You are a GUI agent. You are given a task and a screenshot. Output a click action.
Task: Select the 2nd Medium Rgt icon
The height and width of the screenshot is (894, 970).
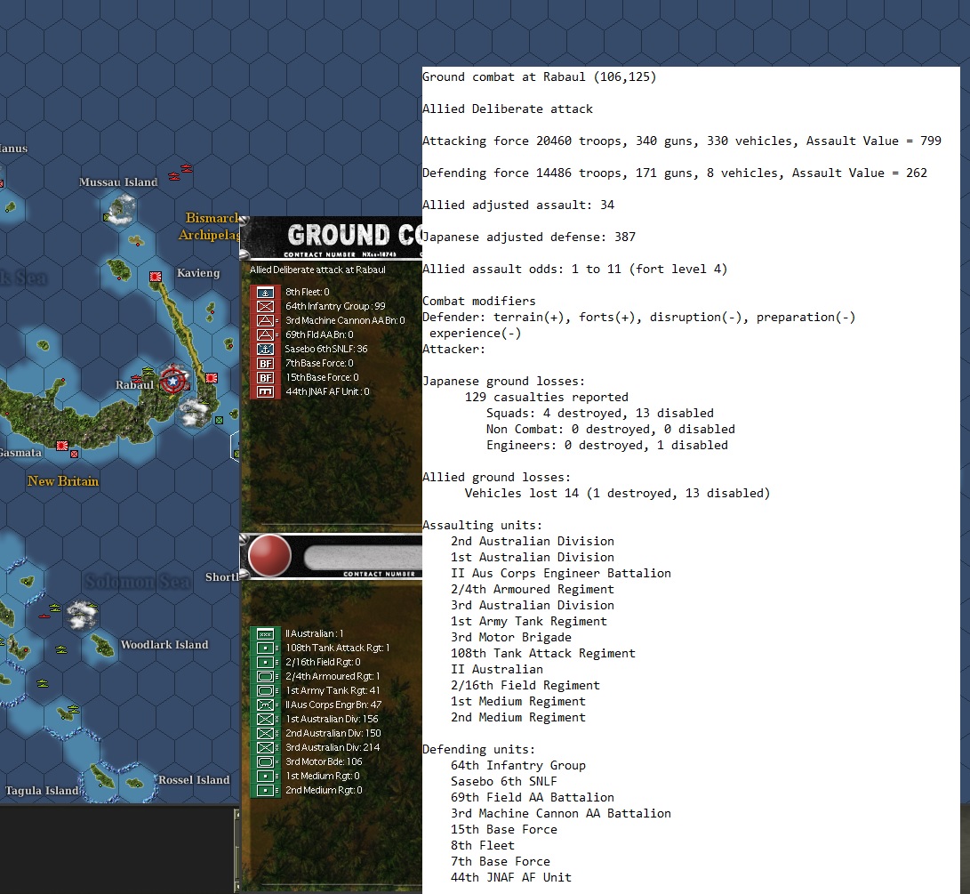click(x=265, y=791)
